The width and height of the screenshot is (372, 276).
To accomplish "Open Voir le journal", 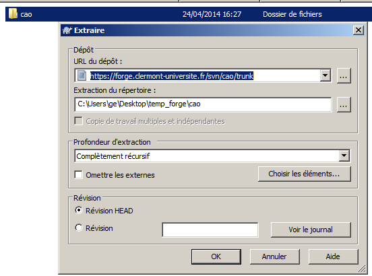I will [311, 230].
